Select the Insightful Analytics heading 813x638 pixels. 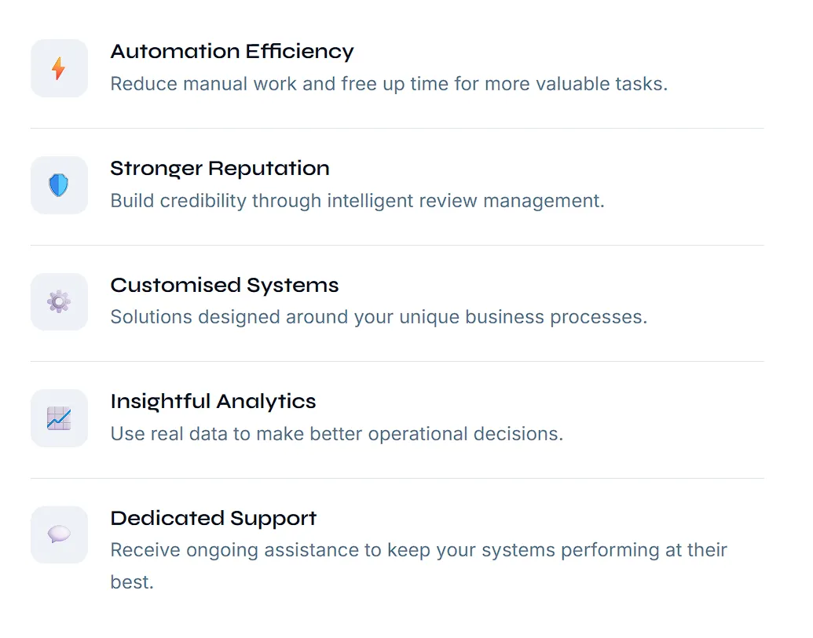coord(213,402)
